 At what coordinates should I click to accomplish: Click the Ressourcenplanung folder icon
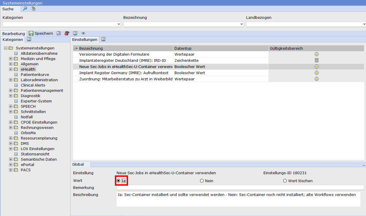pyautogui.click(x=16, y=138)
